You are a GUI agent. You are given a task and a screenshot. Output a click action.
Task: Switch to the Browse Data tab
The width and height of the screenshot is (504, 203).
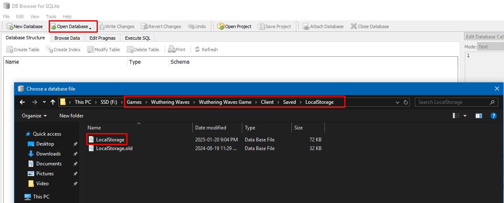pos(67,38)
